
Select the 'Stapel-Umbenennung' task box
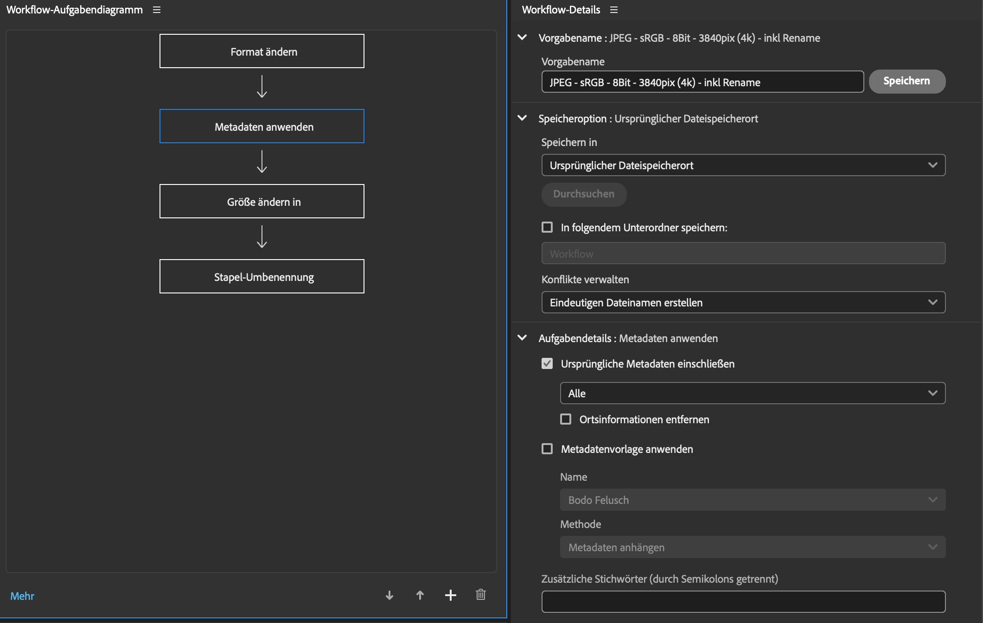point(262,277)
